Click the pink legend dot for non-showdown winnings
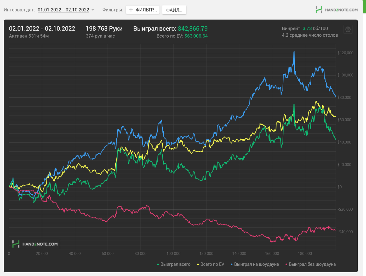The image size is (366, 276). point(286,264)
